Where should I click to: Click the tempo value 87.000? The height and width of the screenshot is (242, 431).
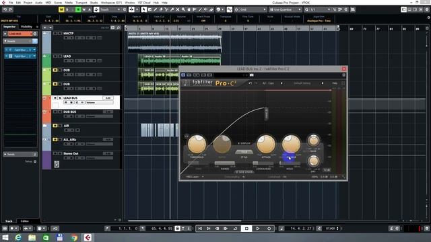tap(330, 229)
